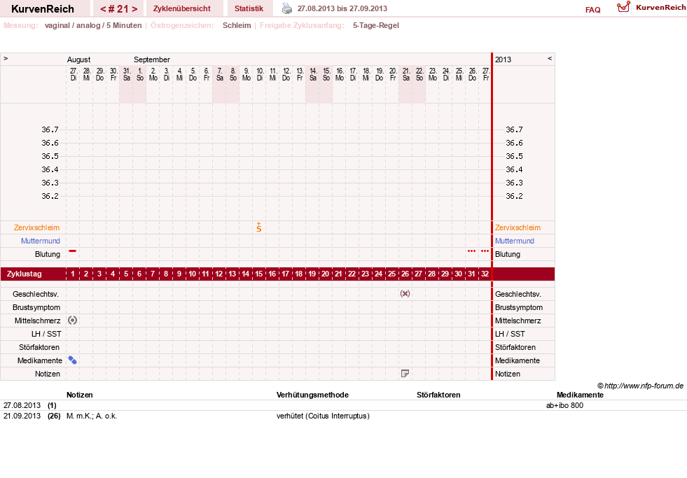Click the left Brustsymptom row label

click(x=36, y=307)
